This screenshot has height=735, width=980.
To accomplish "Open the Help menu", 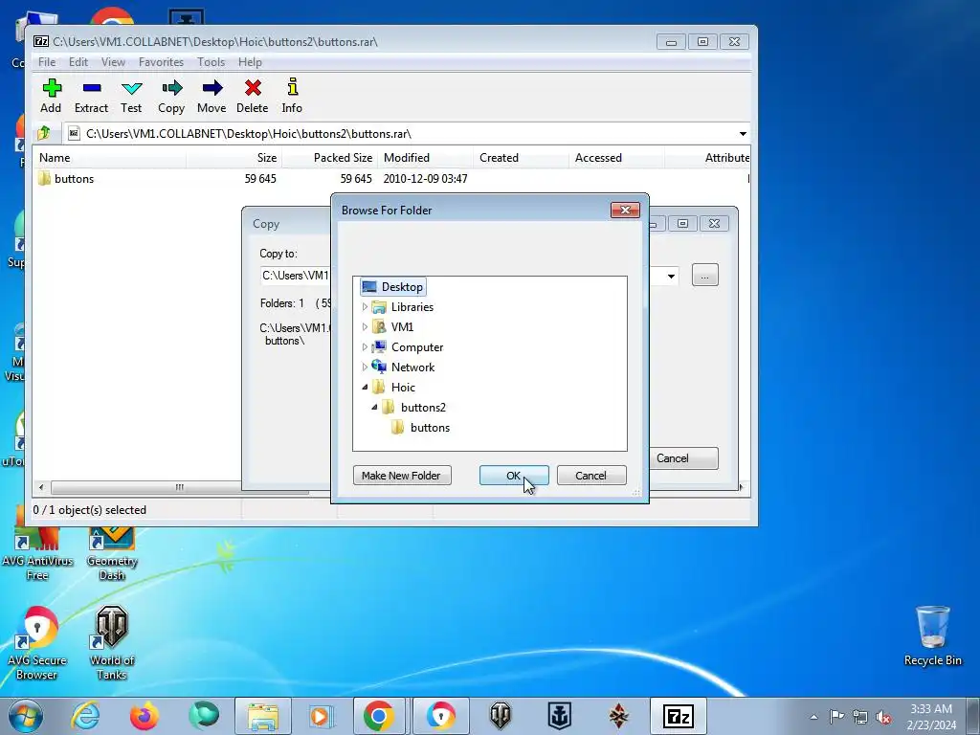I will coord(250,62).
